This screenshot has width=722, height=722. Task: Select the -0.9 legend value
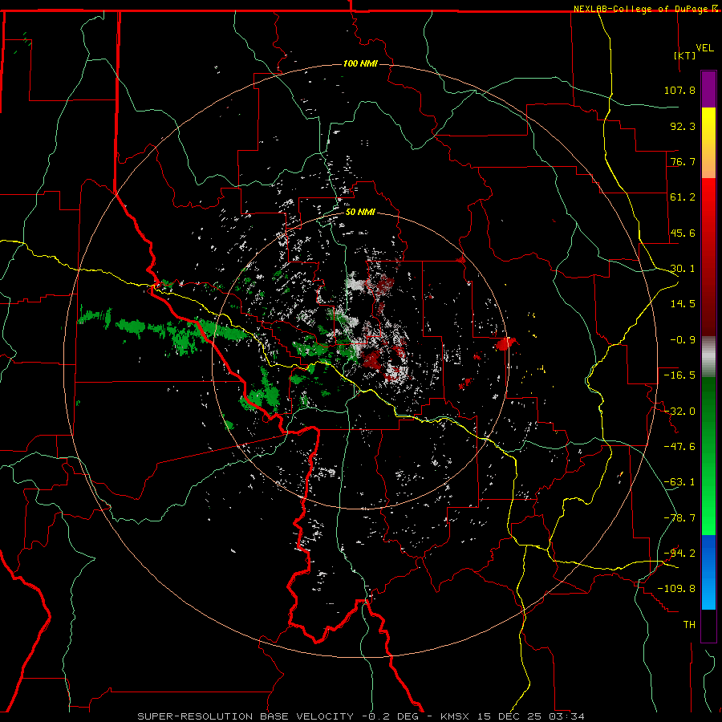(683, 340)
